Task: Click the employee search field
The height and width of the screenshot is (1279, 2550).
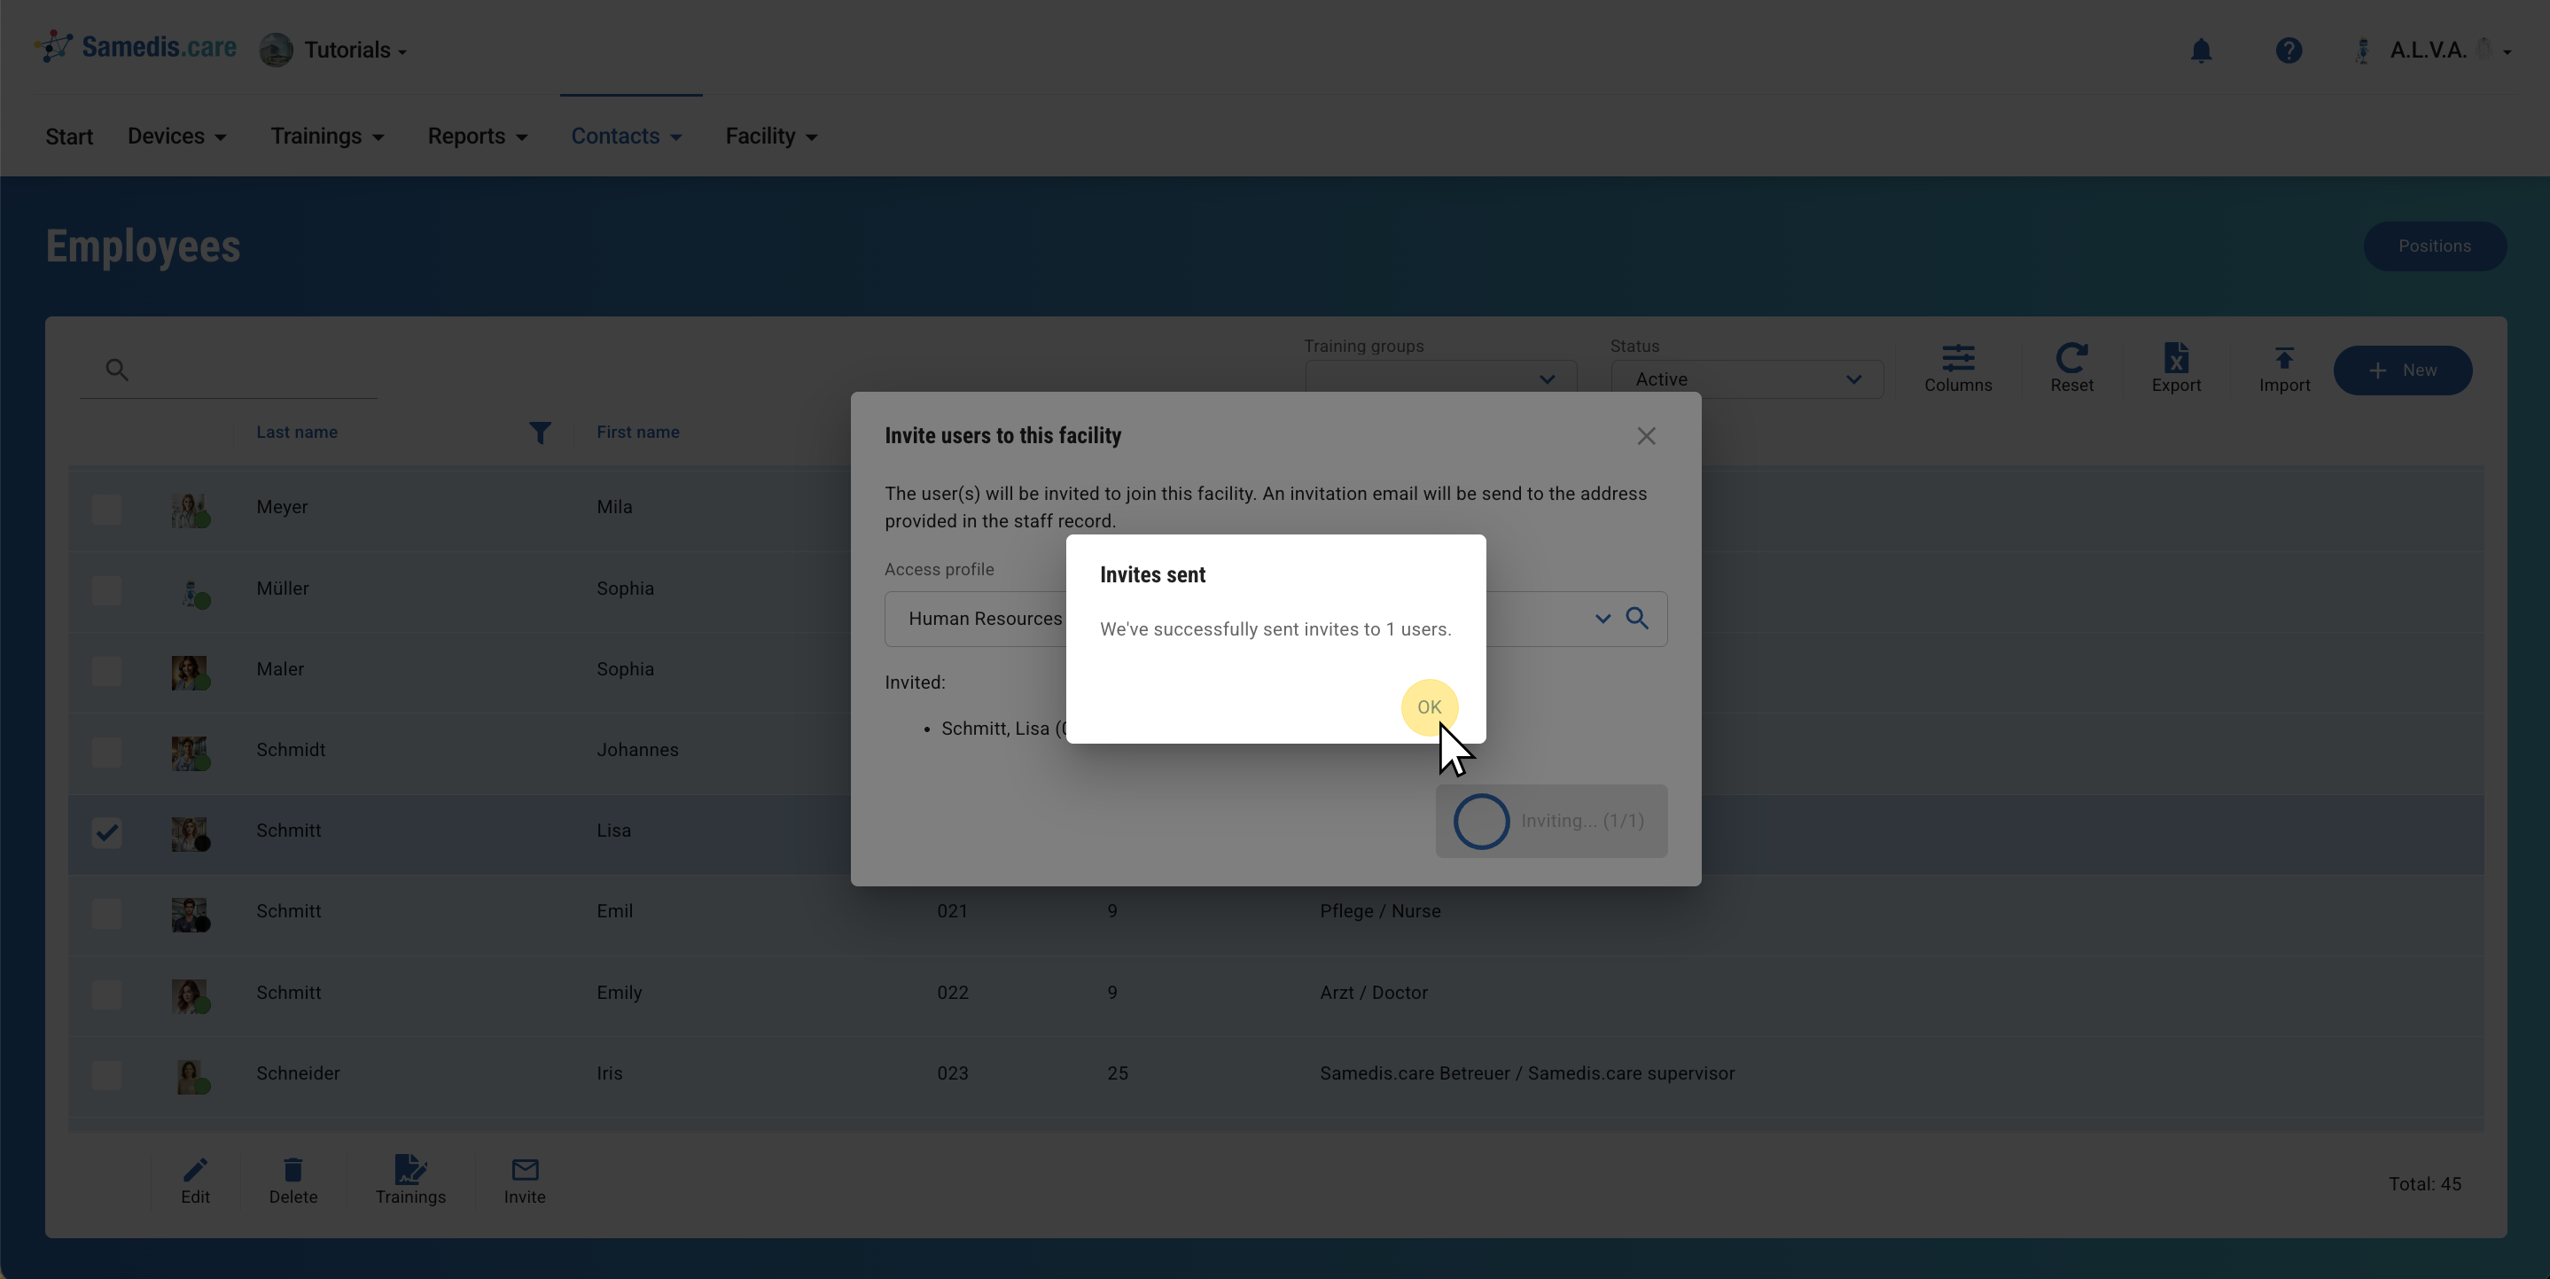Action: (x=247, y=370)
